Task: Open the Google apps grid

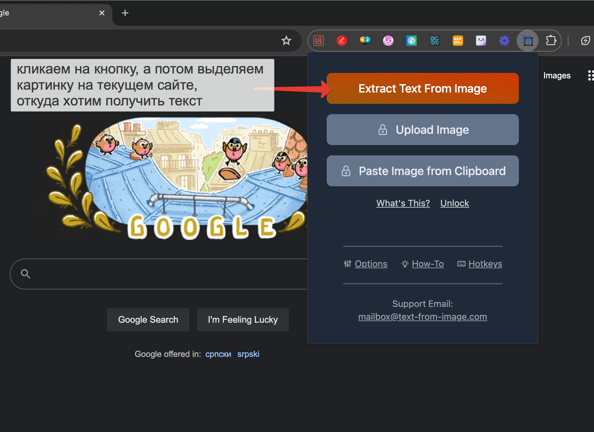Action: click(591, 75)
